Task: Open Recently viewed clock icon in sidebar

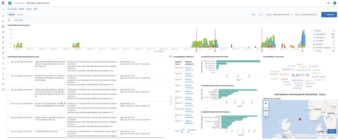Action: tap(3, 10)
